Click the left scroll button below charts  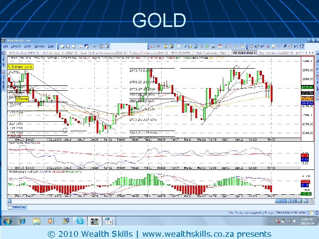(x=9, y=201)
